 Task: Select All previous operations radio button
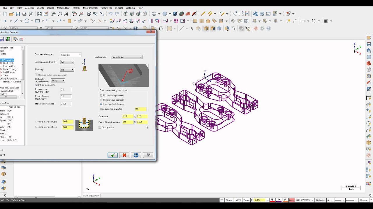coord(101,96)
